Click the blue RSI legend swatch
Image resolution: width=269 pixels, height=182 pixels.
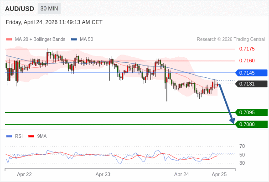pyautogui.click(x=9, y=136)
